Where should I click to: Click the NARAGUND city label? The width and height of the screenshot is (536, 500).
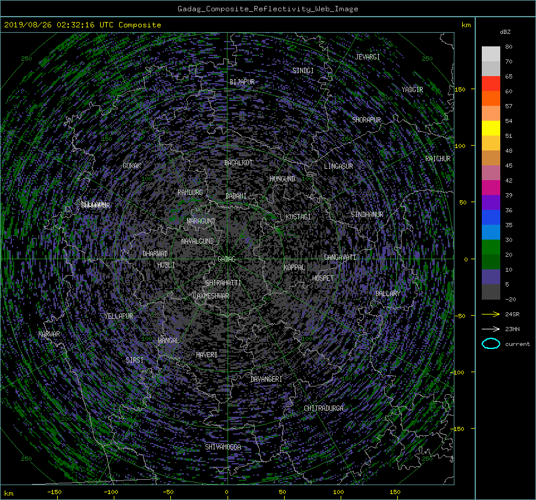[x=201, y=221]
